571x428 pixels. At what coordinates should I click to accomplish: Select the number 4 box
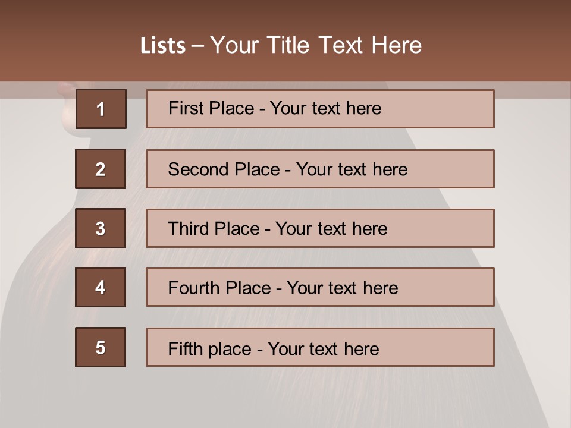click(101, 287)
